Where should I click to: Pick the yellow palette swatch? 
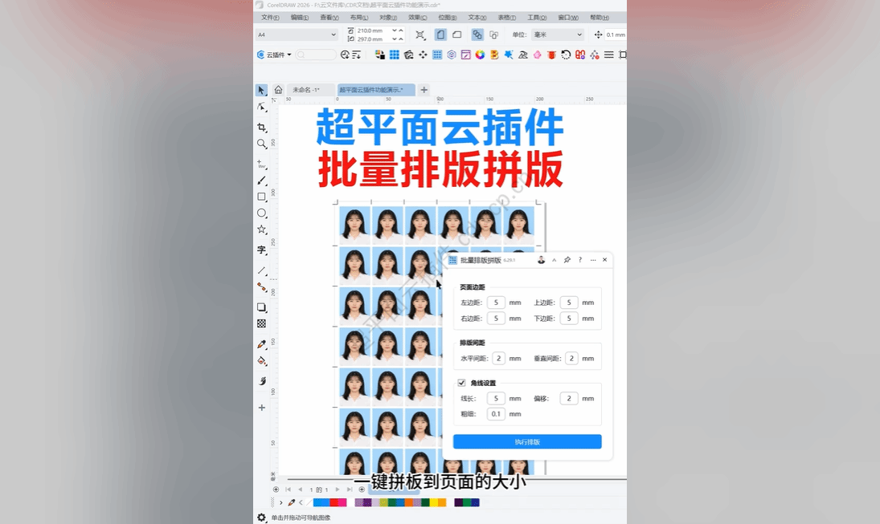[x=434, y=502]
